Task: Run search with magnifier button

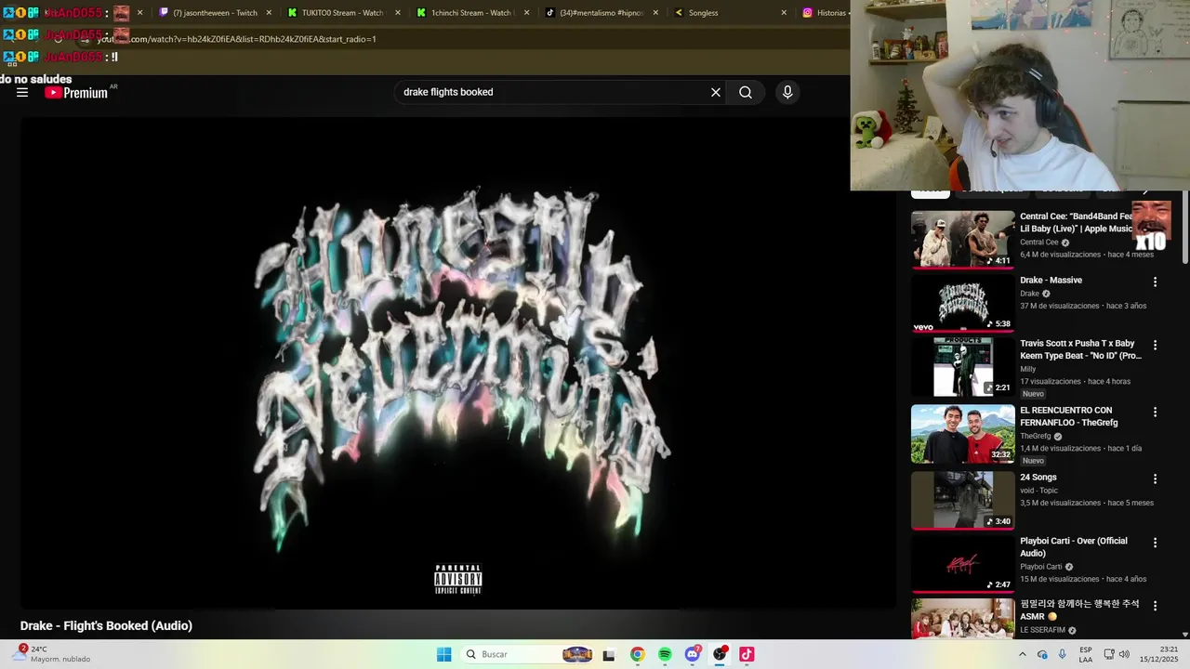Action: point(746,92)
